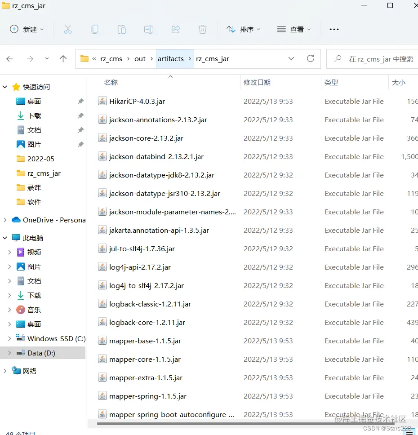Click the Paste clipboard icon
Image resolution: width=418 pixels, height=435 pixels.
click(x=121, y=29)
